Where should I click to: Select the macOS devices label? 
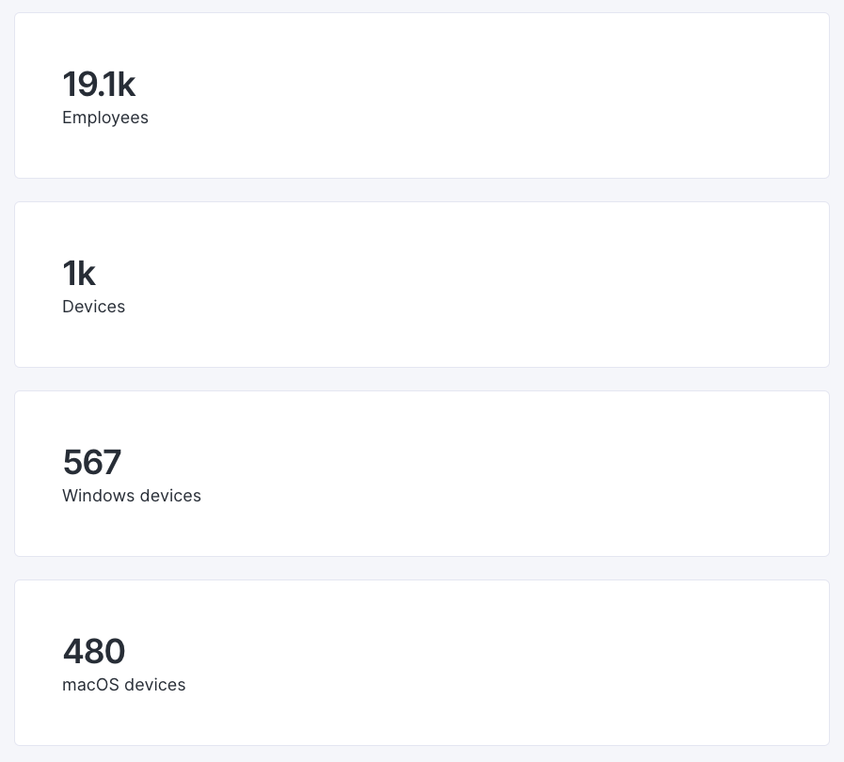click(x=124, y=685)
